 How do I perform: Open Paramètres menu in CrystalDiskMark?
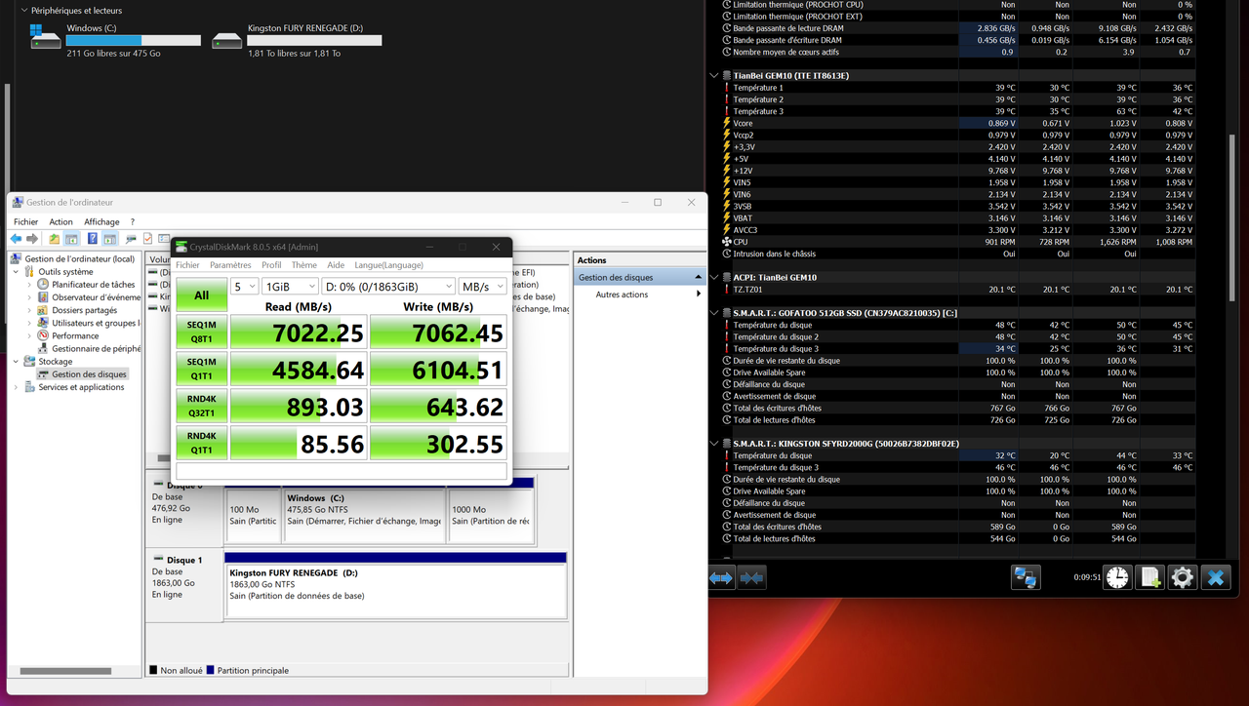tap(230, 265)
